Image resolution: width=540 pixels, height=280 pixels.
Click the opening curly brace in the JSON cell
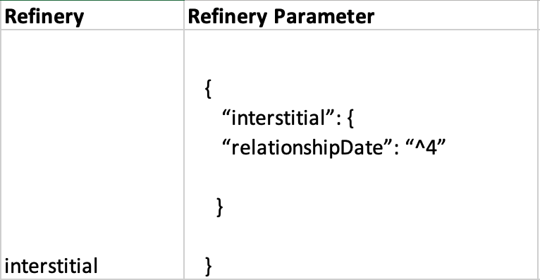click(x=208, y=89)
